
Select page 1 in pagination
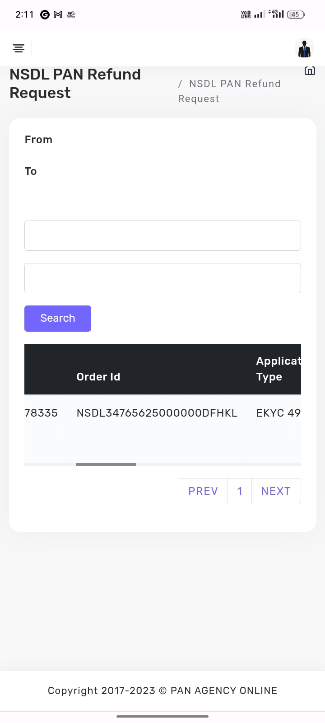pos(240,491)
